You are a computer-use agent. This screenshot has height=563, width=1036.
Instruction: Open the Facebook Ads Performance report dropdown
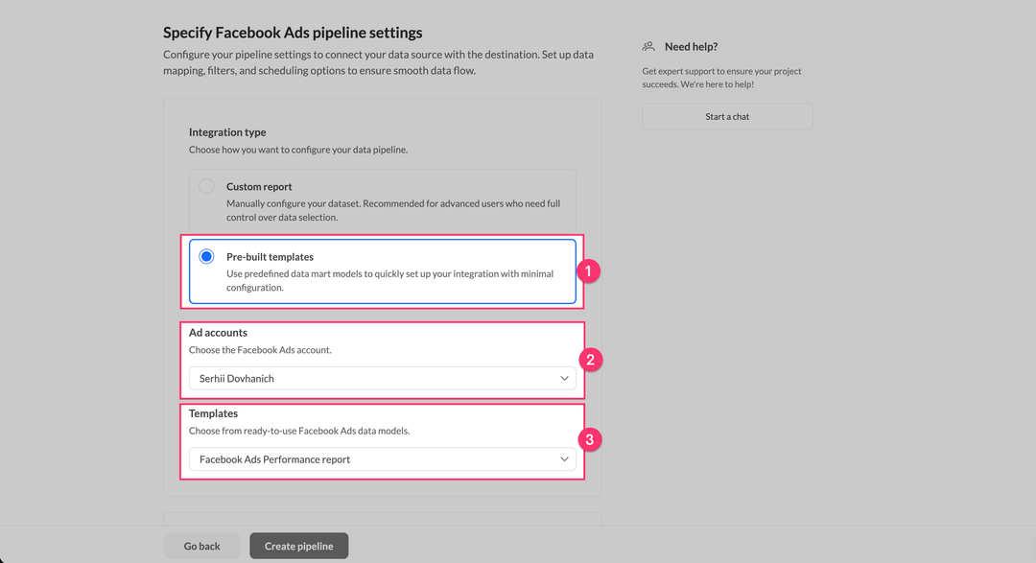click(x=382, y=459)
